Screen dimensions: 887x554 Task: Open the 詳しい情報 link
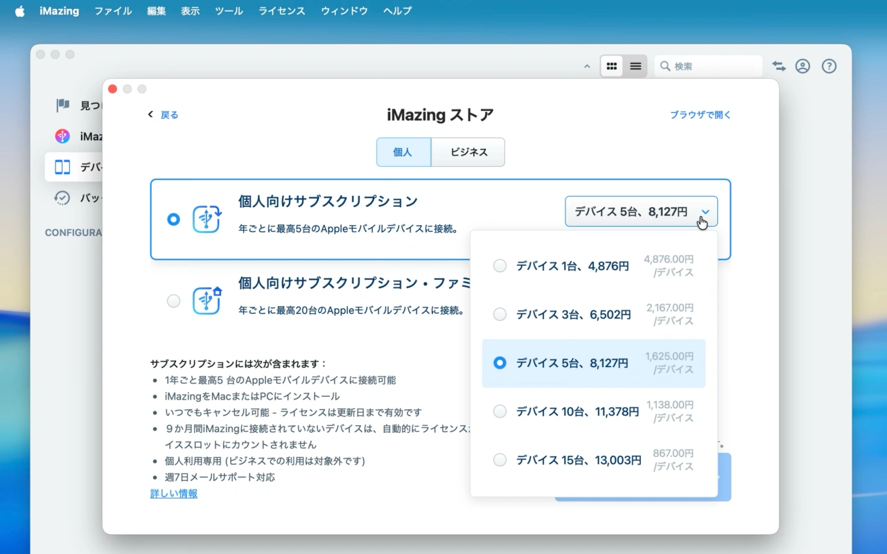tap(174, 494)
